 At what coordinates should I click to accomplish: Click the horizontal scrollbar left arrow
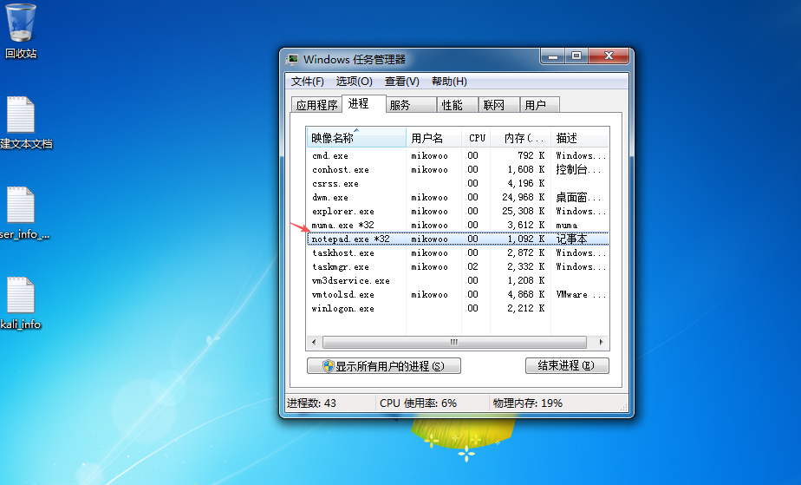pos(314,342)
